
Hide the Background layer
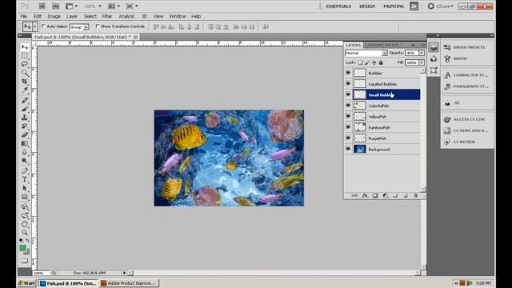pos(348,150)
